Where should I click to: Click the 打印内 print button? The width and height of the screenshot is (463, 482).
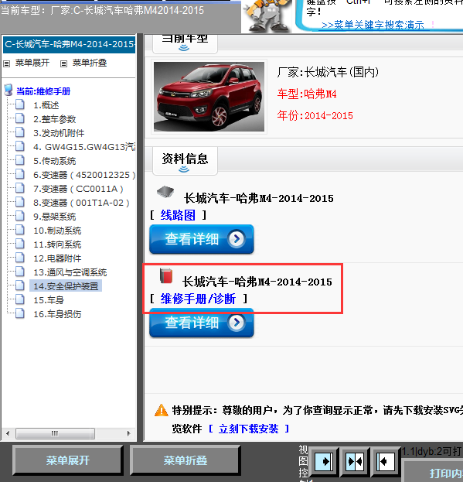pyautogui.click(x=434, y=471)
